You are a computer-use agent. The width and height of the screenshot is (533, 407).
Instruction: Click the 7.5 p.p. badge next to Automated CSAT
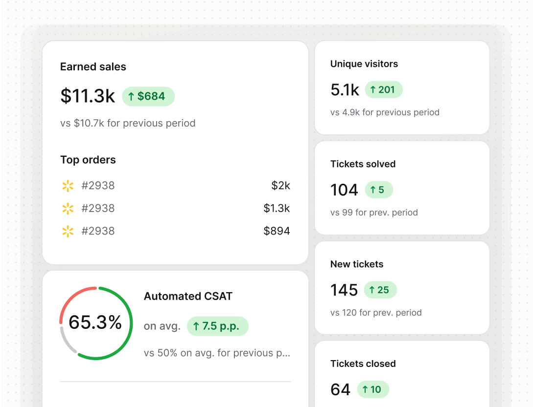[x=217, y=326]
